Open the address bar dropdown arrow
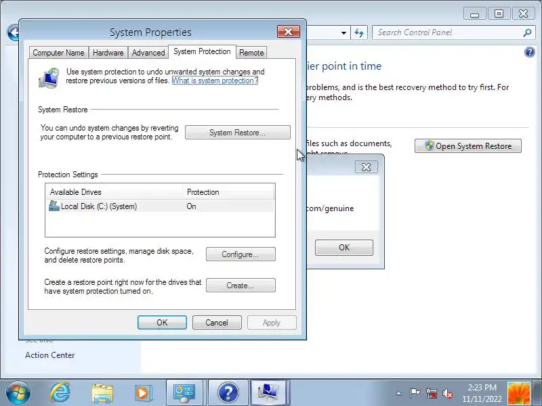Viewport: 542px width, 406px height. coord(343,32)
